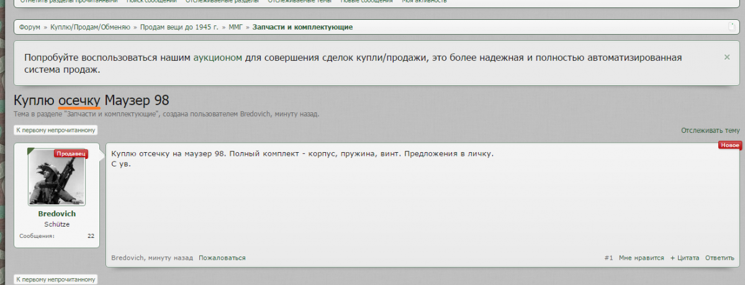
Task: Open Bredovich's avatar picture
Action: (56, 177)
